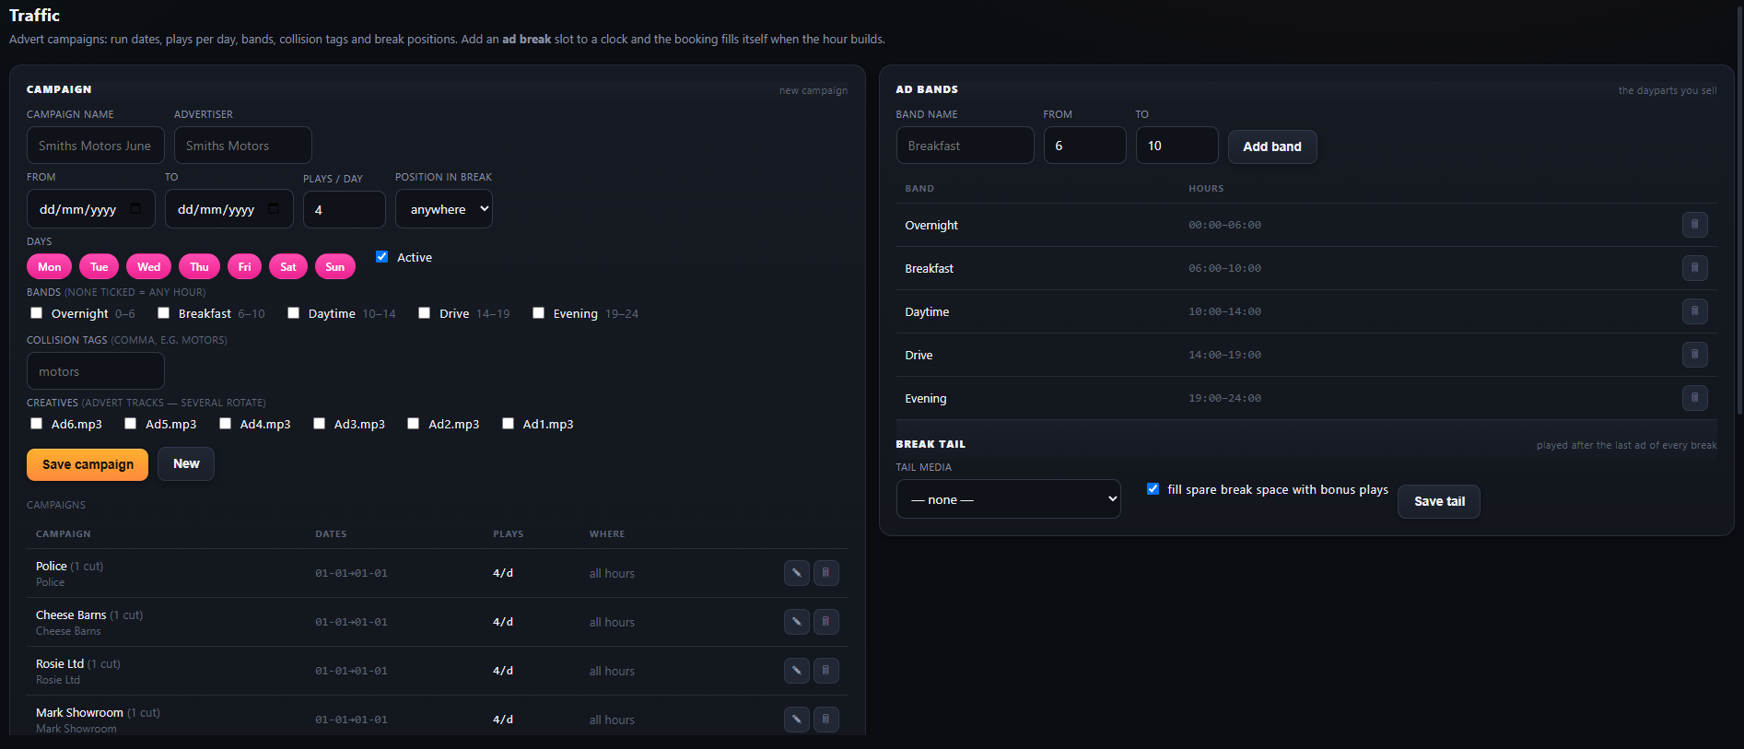Image resolution: width=1744 pixels, height=749 pixels.
Task: Click the 14:00–19:00 hours value
Action: (x=1224, y=355)
